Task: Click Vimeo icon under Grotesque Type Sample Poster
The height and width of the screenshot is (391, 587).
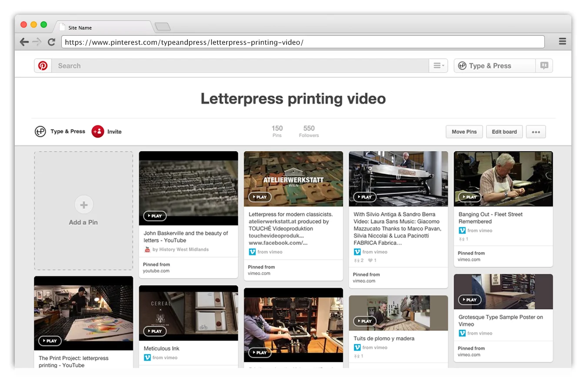Action: pos(462,333)
